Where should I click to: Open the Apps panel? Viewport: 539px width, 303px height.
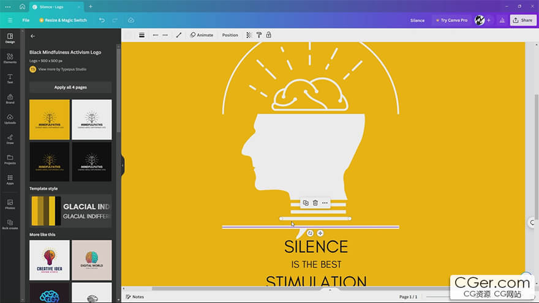pyautogui.click(x=10, y=180)
